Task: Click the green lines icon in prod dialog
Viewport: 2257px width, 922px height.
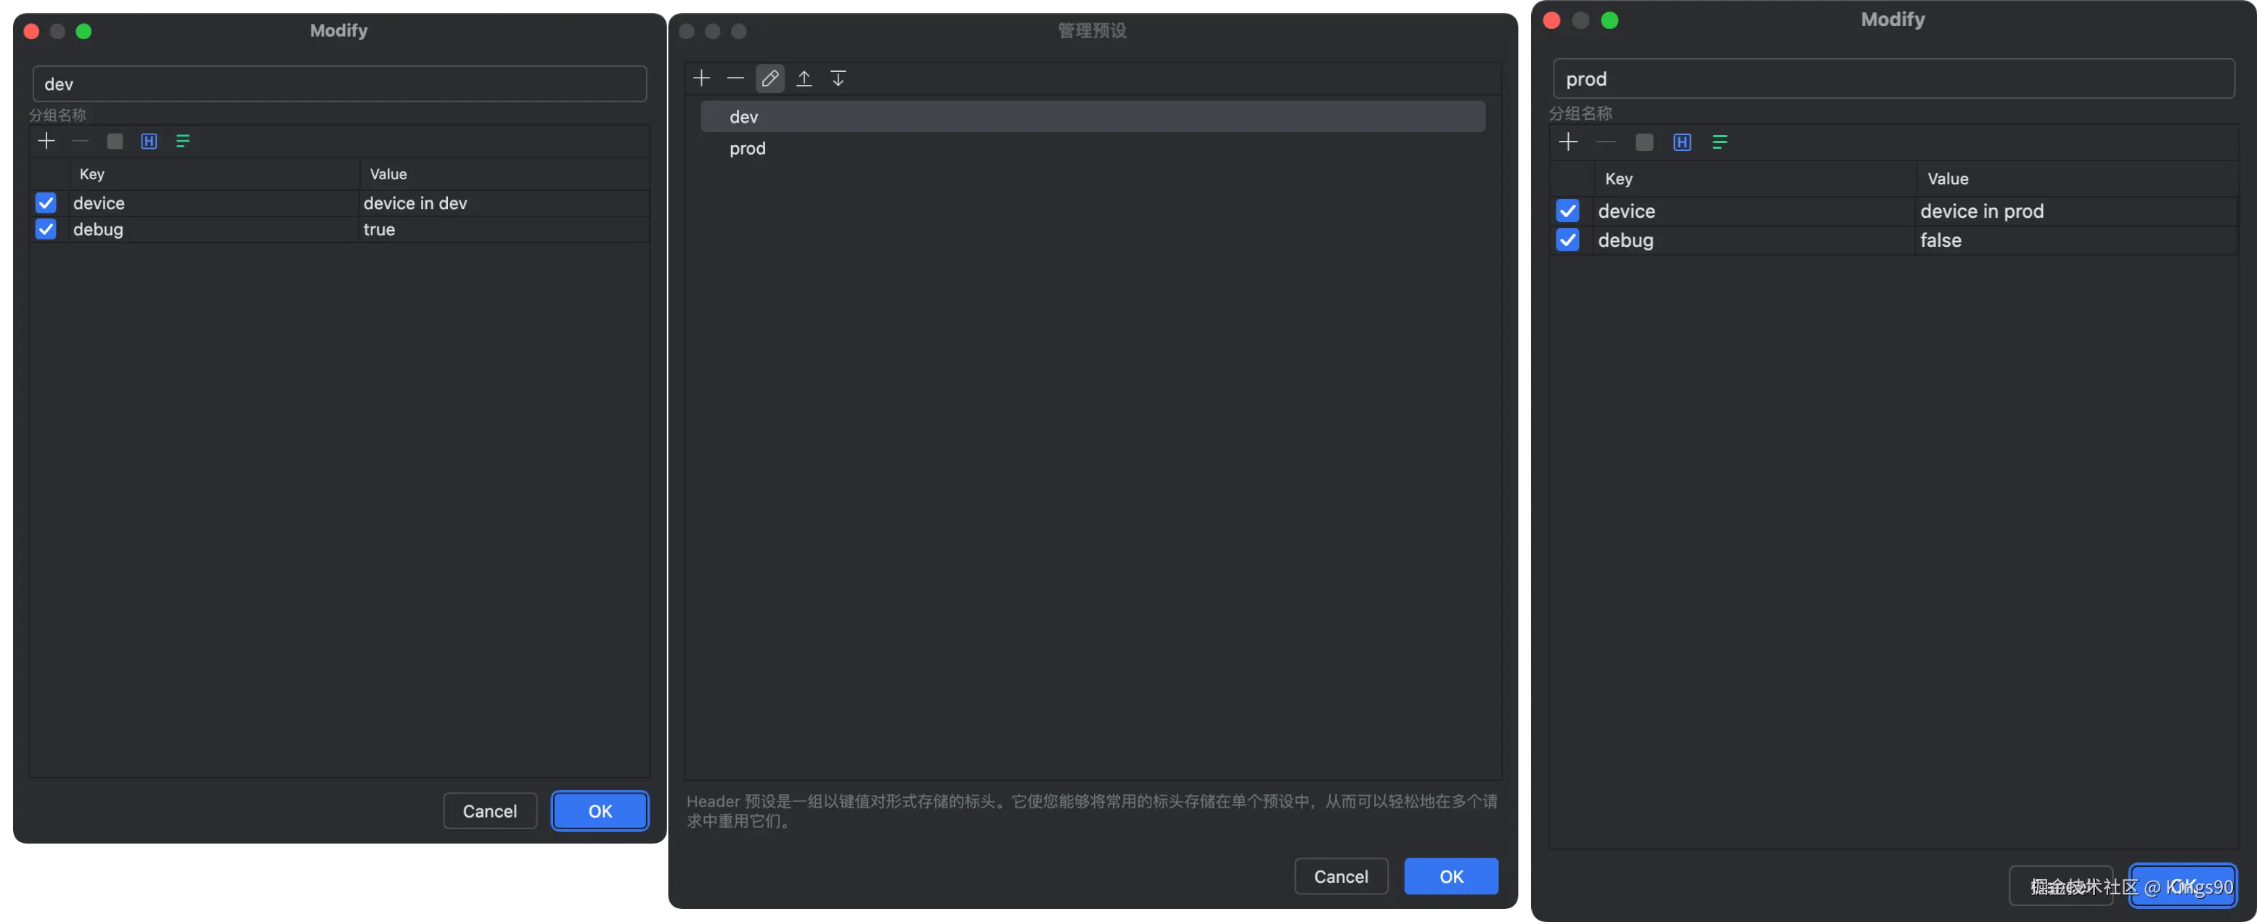Action: 1719,142
